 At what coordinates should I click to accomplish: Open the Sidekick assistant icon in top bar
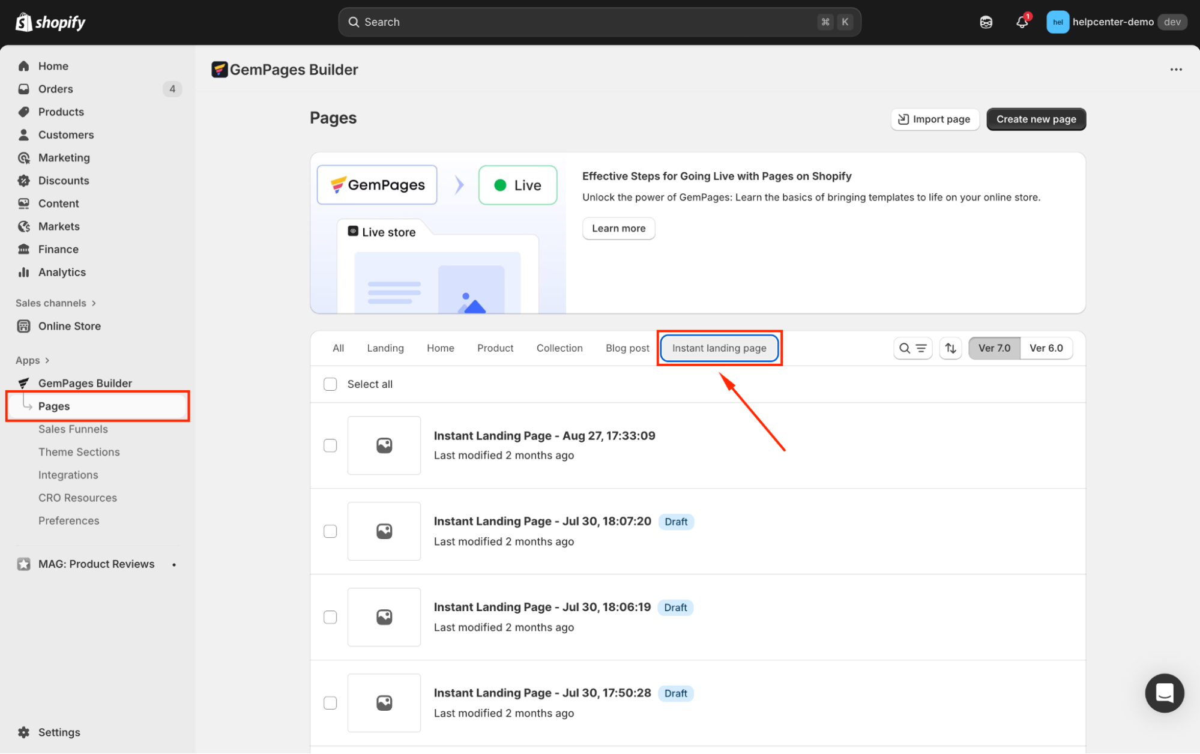click(x=986, y=22)
